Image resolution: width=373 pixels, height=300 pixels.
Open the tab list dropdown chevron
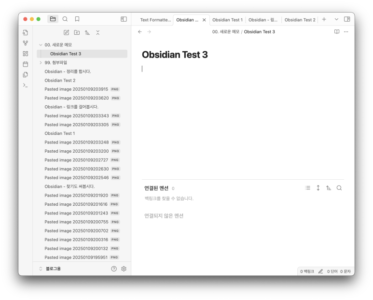click(x=336, y=19)
